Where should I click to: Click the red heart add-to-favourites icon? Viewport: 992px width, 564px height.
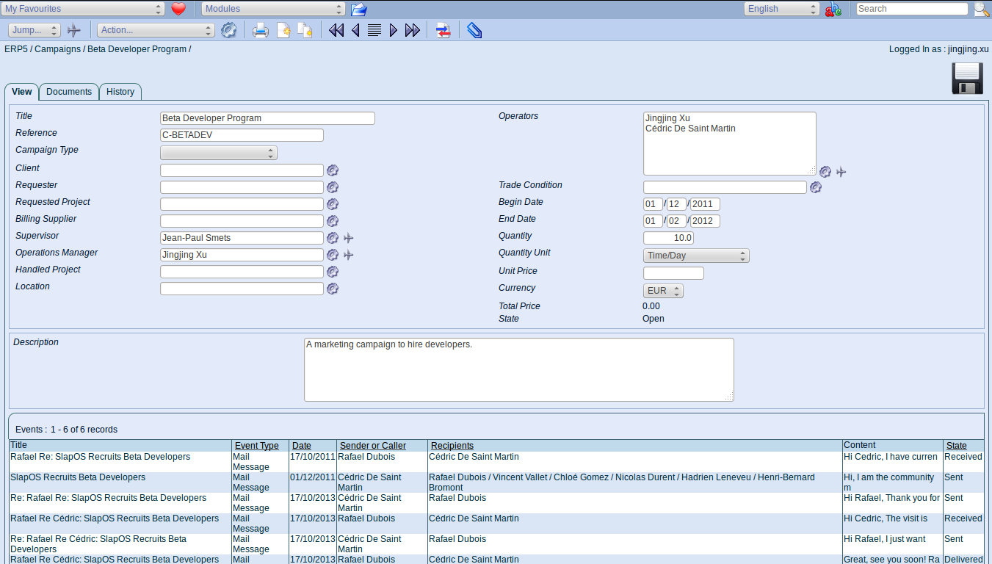coord(178,9)
